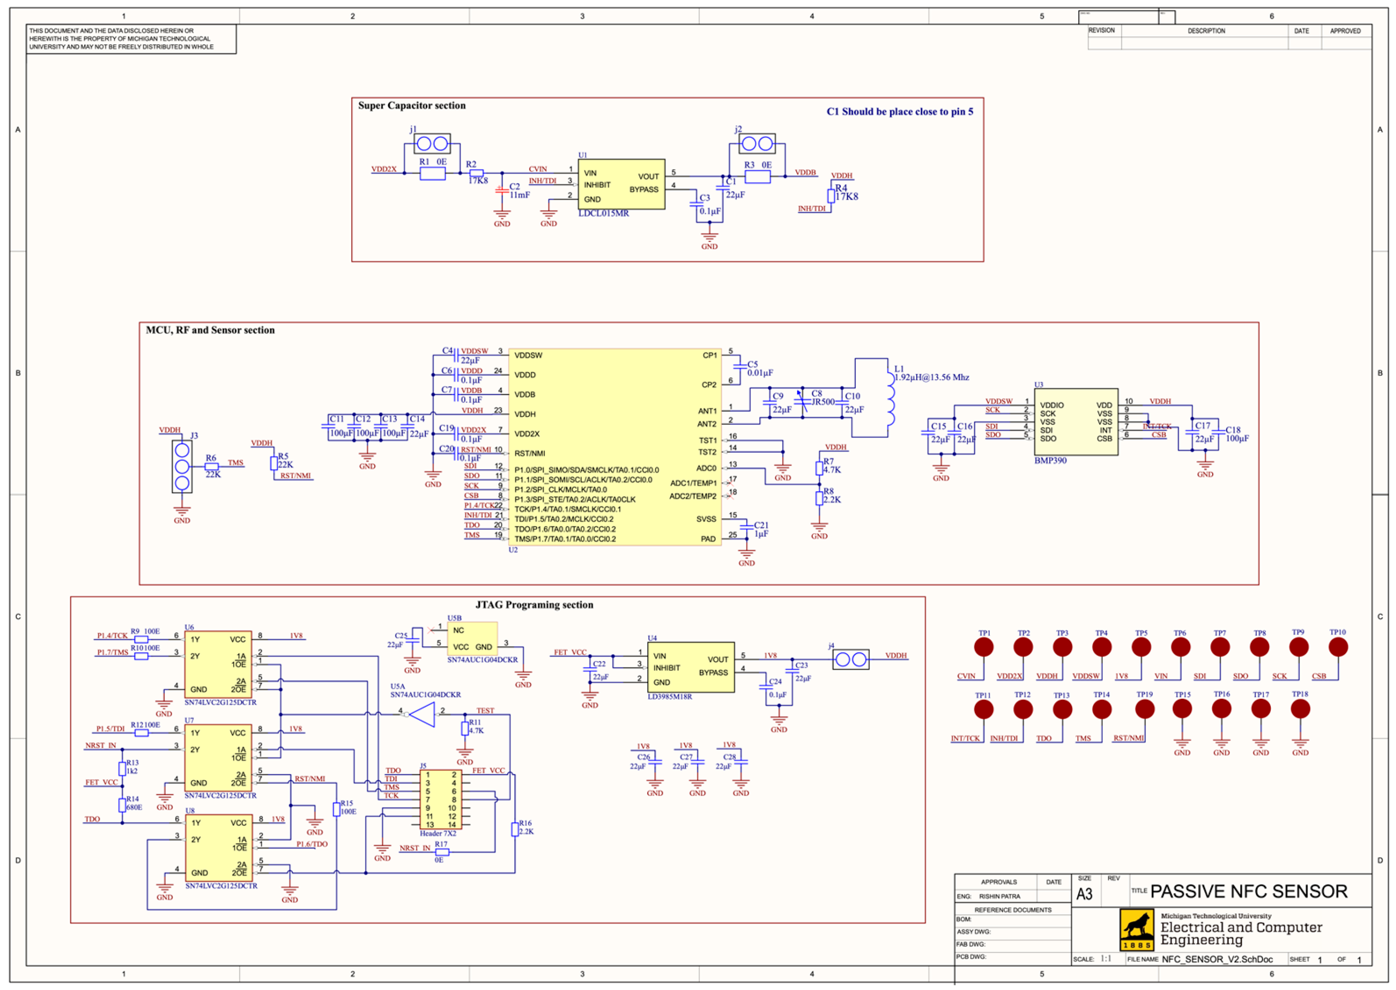Select test point TP18 grounded pad
The height and width of the screenshot is (990, 1396).
1300,709
